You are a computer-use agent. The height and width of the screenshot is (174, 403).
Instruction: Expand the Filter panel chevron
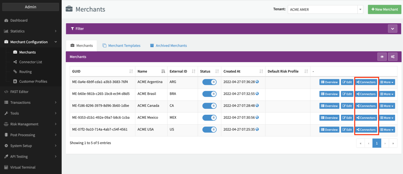tap(392, 29)
